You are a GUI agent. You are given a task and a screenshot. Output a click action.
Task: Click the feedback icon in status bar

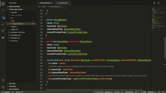click(159, 92)
